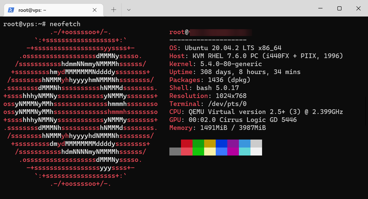Click the dark green color block
Image resolution: width=368 pixels, height=199 pixels.
click(198, 143)
